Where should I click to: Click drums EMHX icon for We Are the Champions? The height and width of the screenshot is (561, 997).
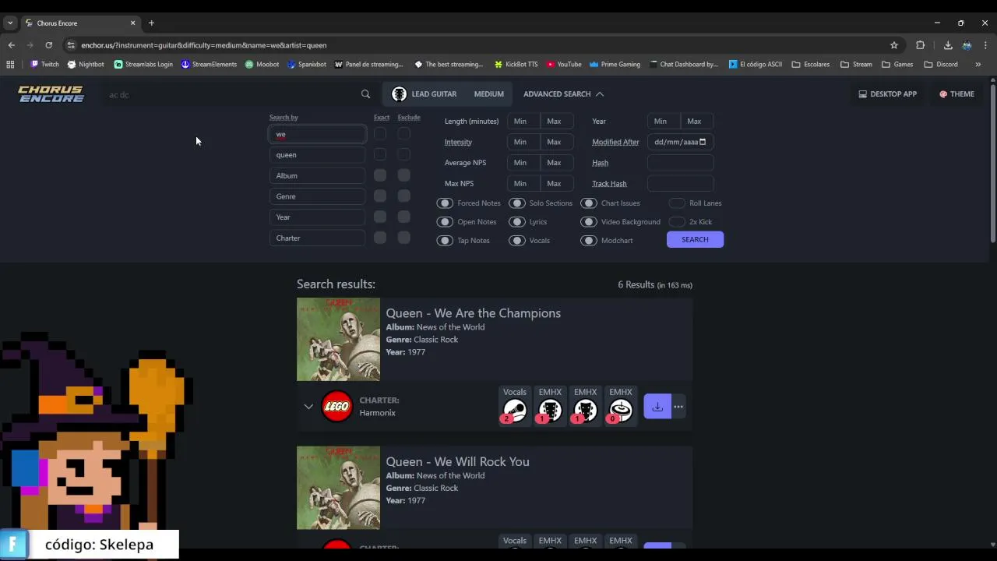click(621, 411)
